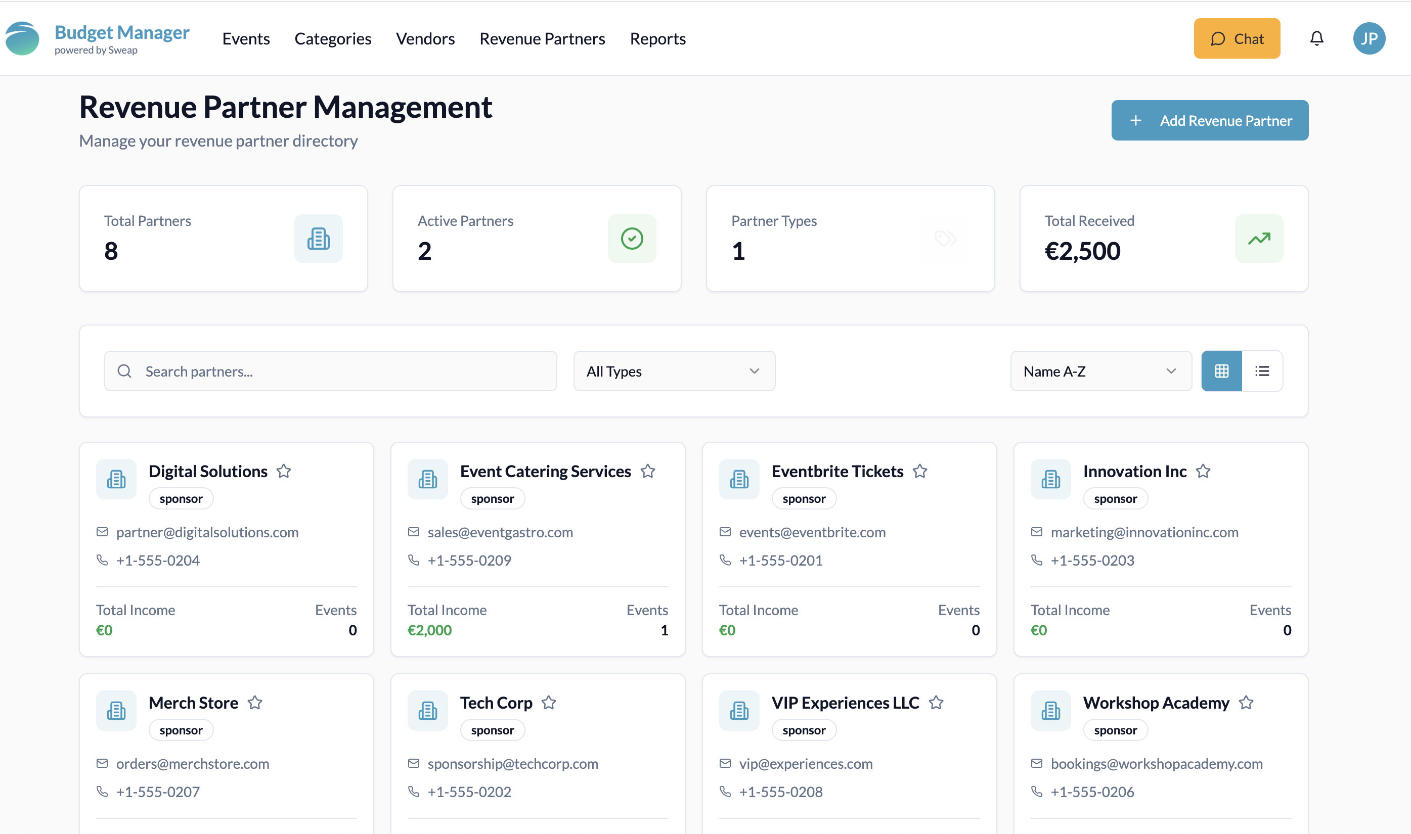Screen dimensions: 1411x834
Task: Favorite Digital Solutions with the star
Action: coord(284,471)
